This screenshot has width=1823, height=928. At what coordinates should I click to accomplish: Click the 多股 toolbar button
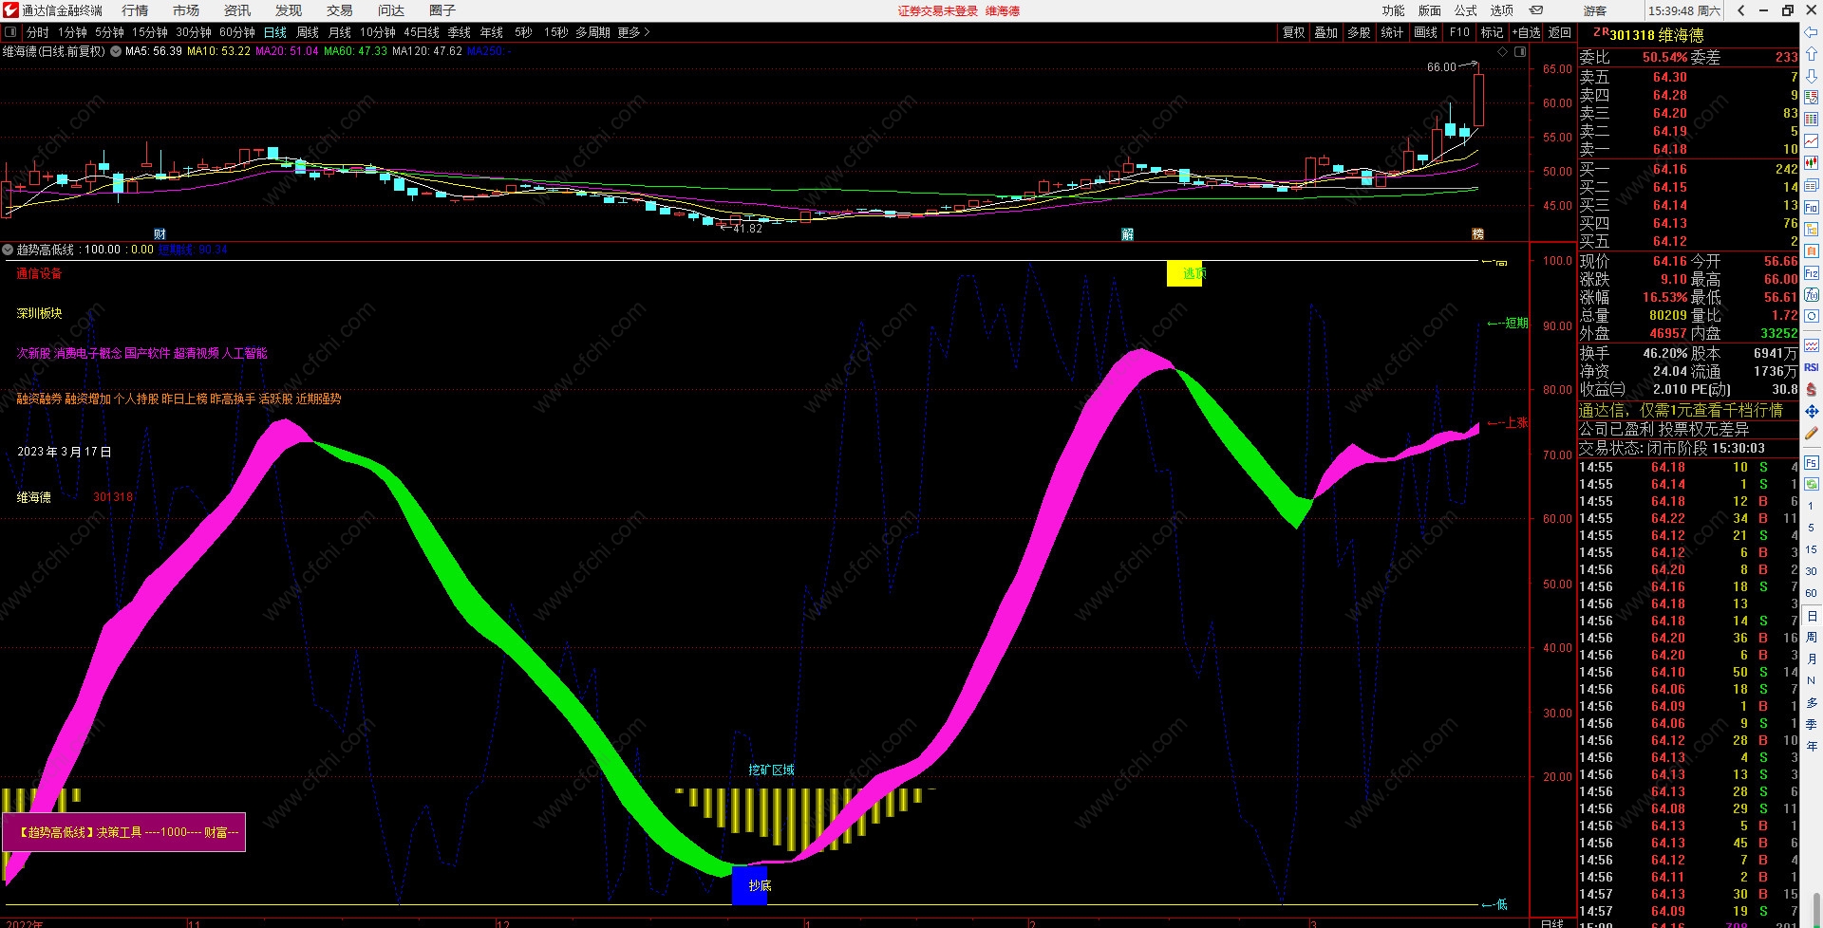click(x=1360, y=32)
